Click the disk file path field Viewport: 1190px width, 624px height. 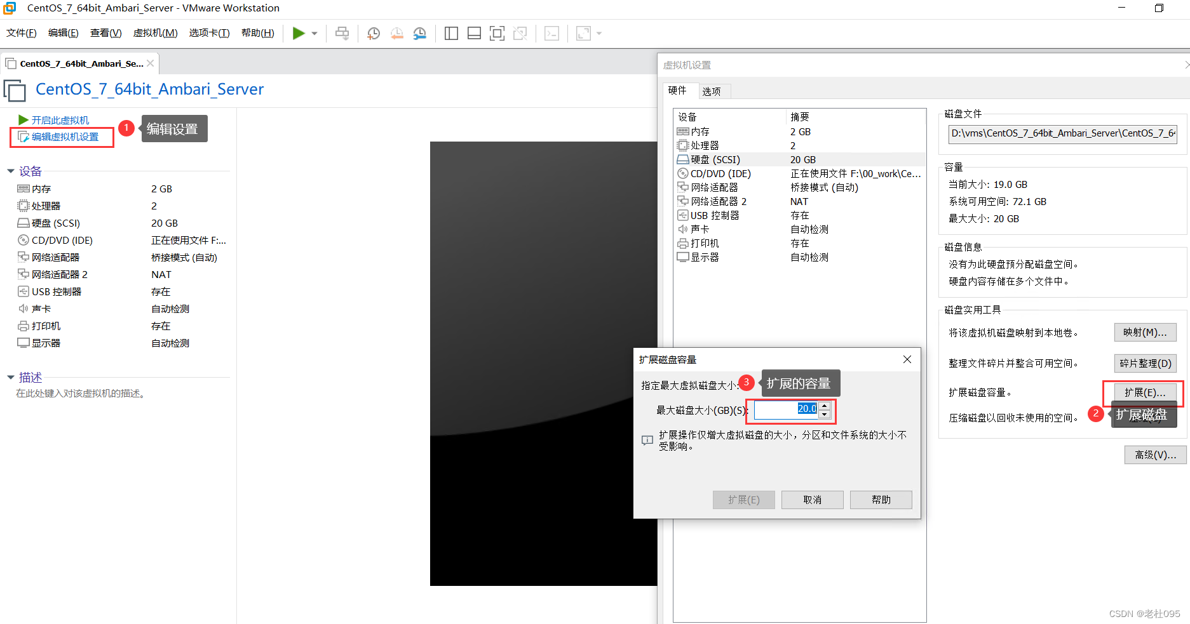click(1062, 133)
